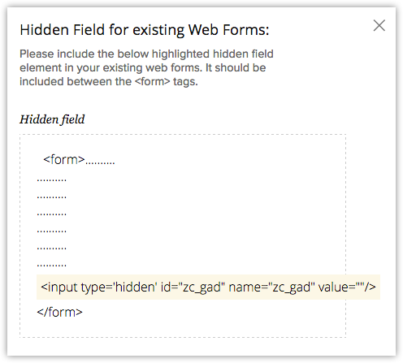The height and width of the screenshot is (363, 403).
Task: Click the id="zc_gad" attribute text
Action: (x=193, y=287)
